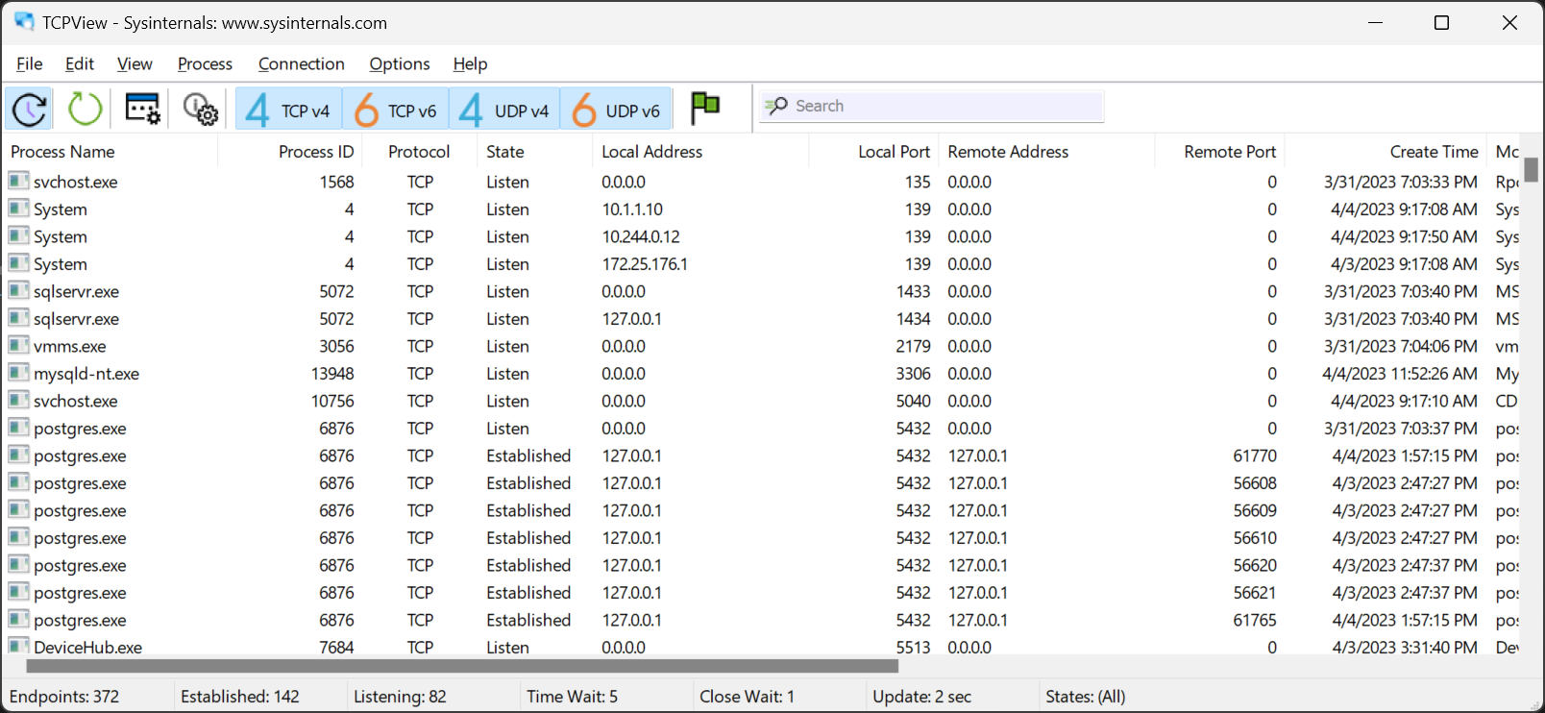Click postgres.exe icon with remote port 56620

point(18,564)
